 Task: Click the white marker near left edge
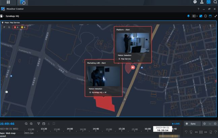7,92
